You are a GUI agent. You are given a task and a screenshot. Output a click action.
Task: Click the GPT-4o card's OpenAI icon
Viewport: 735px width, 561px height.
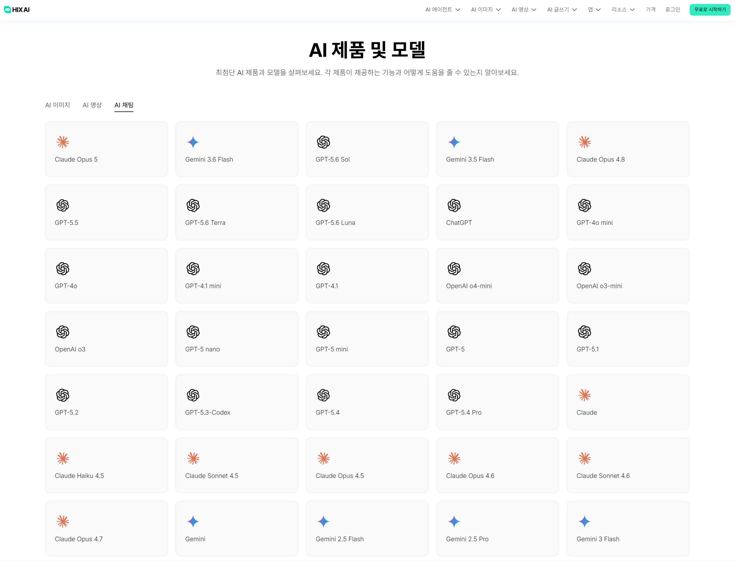pos(62,268)
